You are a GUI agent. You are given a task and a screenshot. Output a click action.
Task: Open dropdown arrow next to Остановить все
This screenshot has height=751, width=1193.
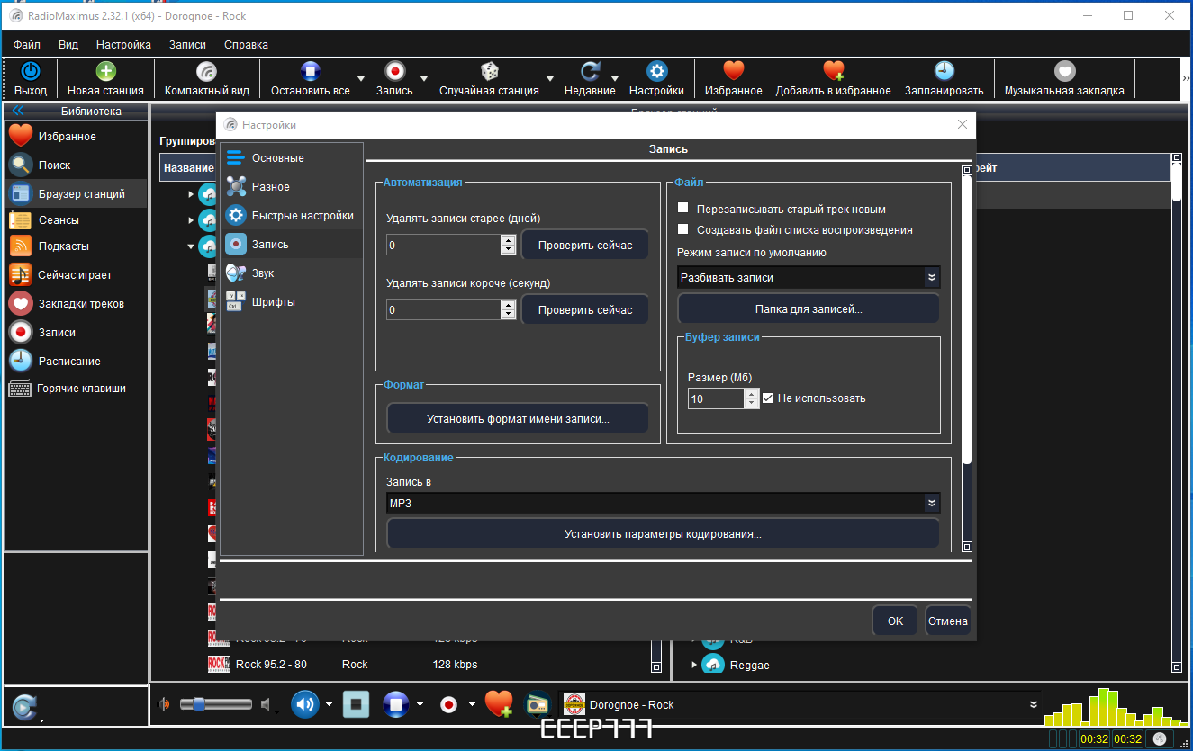pyautogui.click(x=361, y=78)
